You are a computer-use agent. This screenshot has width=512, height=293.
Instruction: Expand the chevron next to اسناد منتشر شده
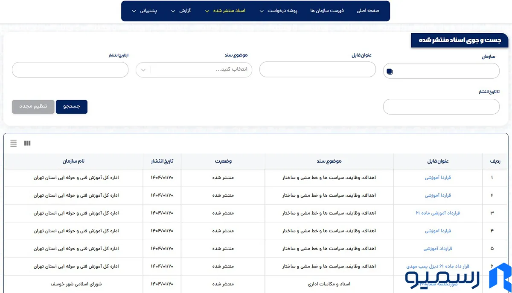[207, 11]
